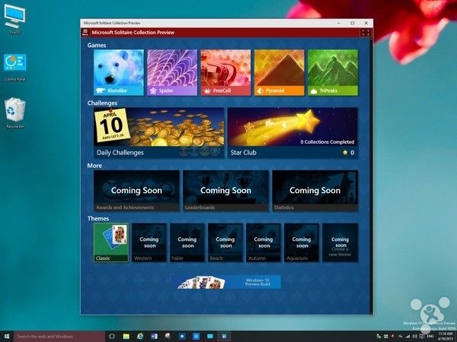Select the Fable theme tile

click(187, 242)
